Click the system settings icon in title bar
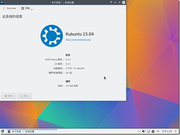180x135 pixels. pos(2,2)
